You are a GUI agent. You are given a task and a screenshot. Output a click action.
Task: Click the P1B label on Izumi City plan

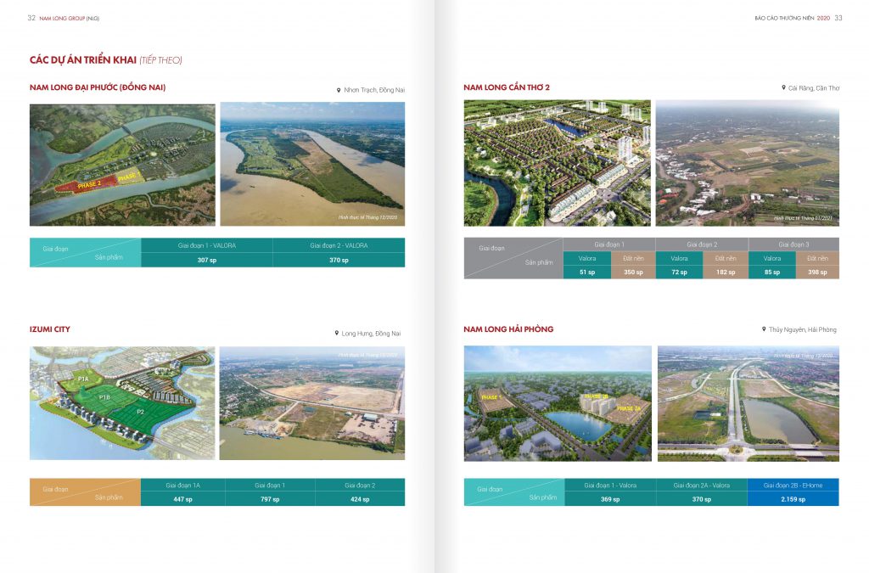(104, 396)
